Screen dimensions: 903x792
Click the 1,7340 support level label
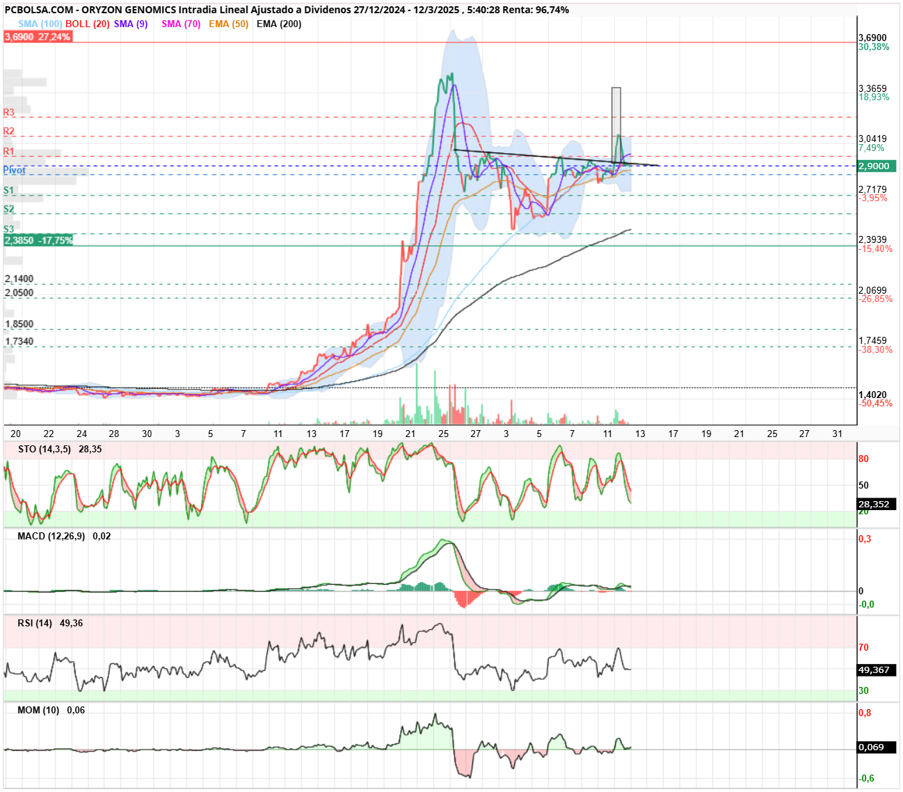[19, 342]
